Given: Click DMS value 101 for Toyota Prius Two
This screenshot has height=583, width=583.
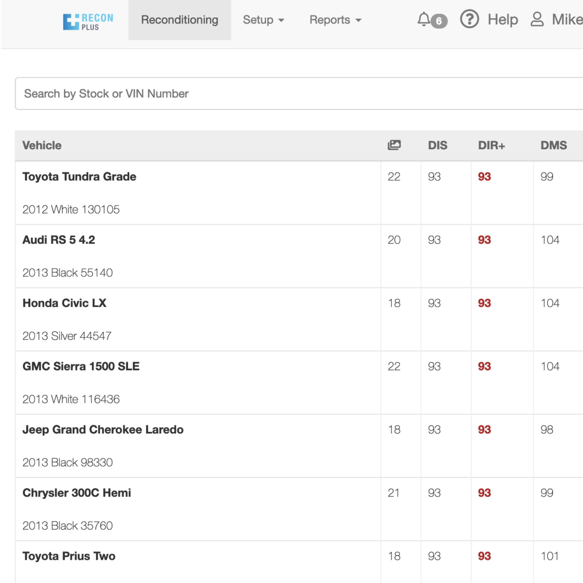Looking at the screenshot, I should coord(549,556).
